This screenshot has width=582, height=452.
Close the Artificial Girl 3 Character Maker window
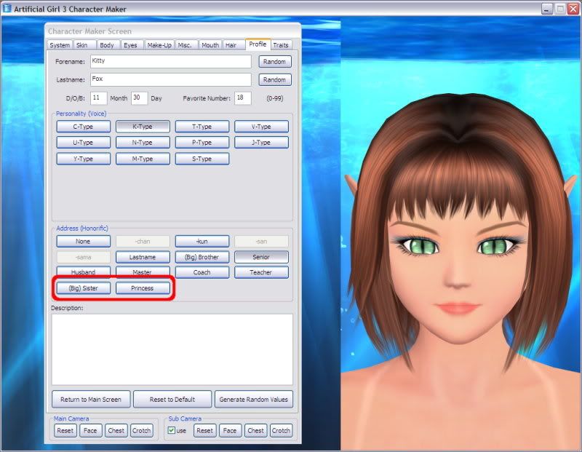pyautogui.click(x=573, y=9)
